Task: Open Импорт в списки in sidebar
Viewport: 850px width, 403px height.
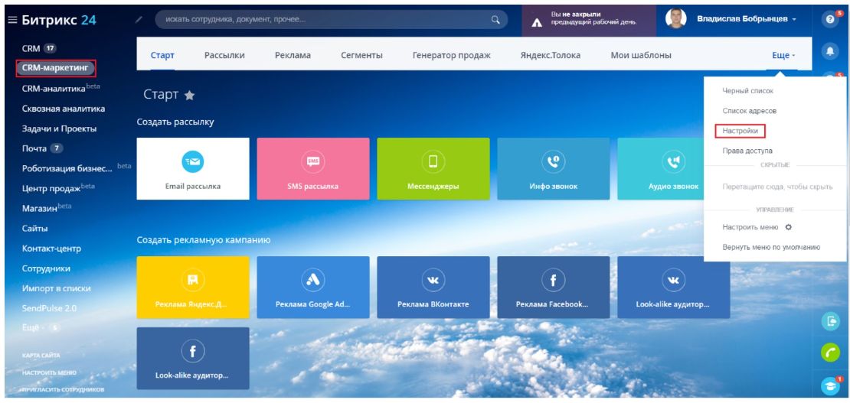Action: point(57,288)
